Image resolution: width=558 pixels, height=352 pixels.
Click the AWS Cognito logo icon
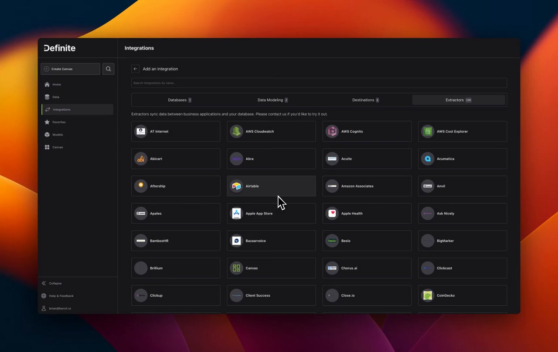pos(332,131)
